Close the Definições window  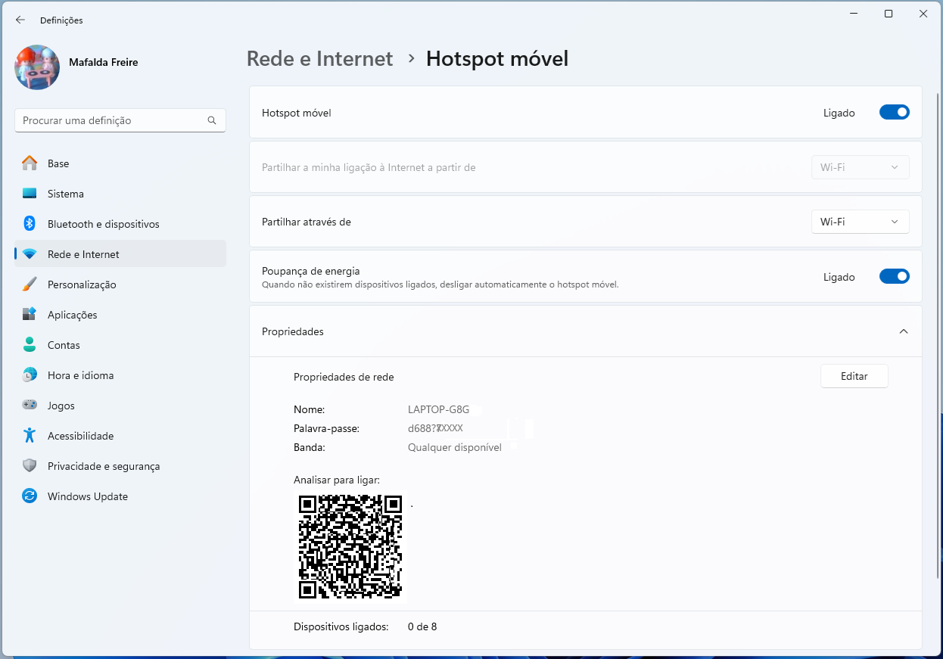coord(923,14)
